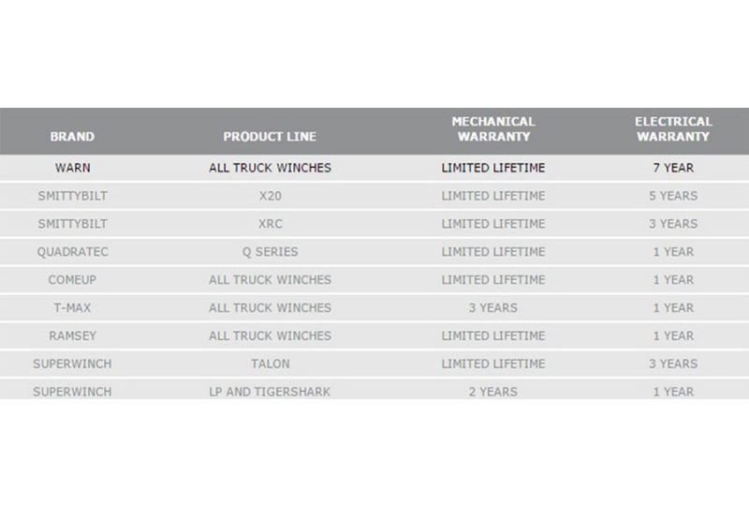Click the T-MAX brand cell
This screenshot has width=749, height=506.
coord(72,308)
